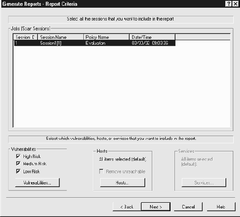240x217 pixels.
Task: Open the Vulnerabilities selection button
Action: (x=37, y=183)
